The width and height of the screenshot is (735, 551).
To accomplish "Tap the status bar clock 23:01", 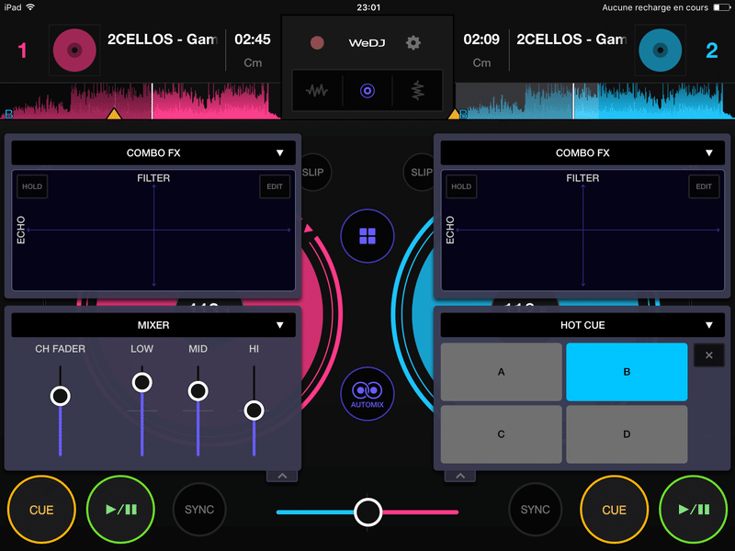I will [368, 7].
